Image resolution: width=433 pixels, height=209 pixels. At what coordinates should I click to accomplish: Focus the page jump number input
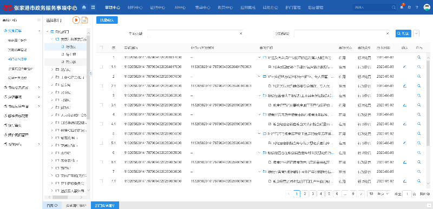(x=407, y=193)
